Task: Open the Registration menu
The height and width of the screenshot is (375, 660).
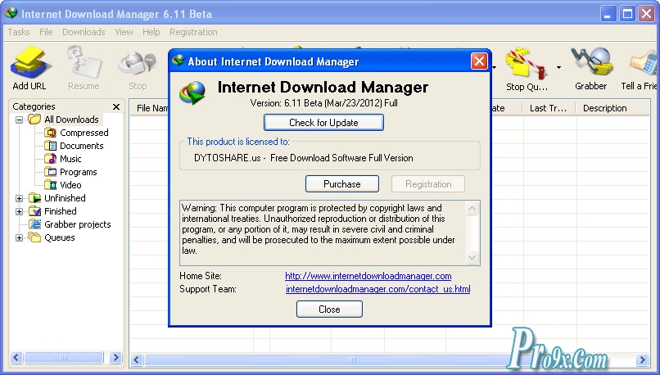Action: pyautogui.click(x=193, y=32)
